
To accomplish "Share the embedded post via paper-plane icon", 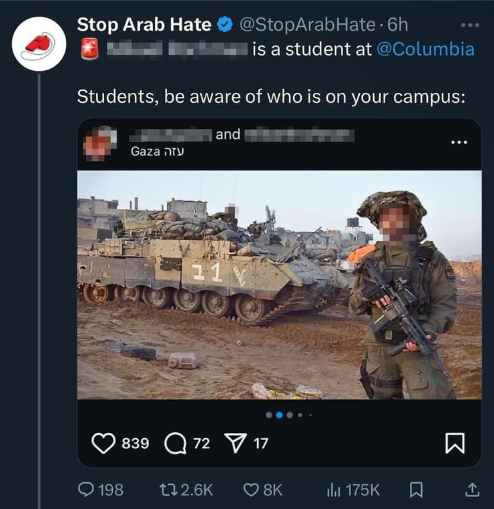I will coord(234,443).
